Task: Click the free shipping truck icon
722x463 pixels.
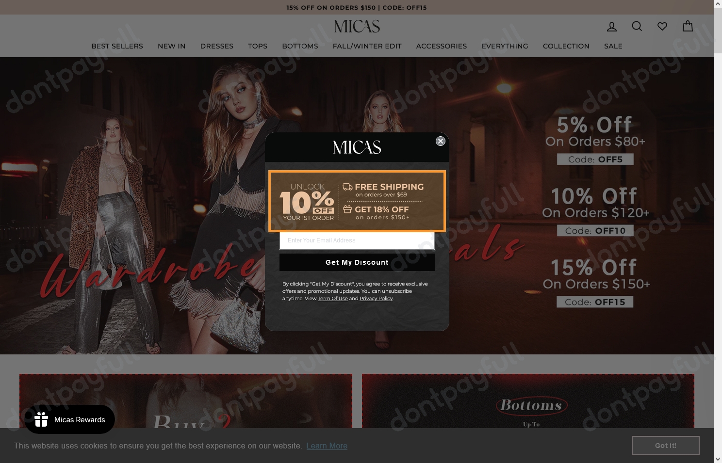Action: 347,187
